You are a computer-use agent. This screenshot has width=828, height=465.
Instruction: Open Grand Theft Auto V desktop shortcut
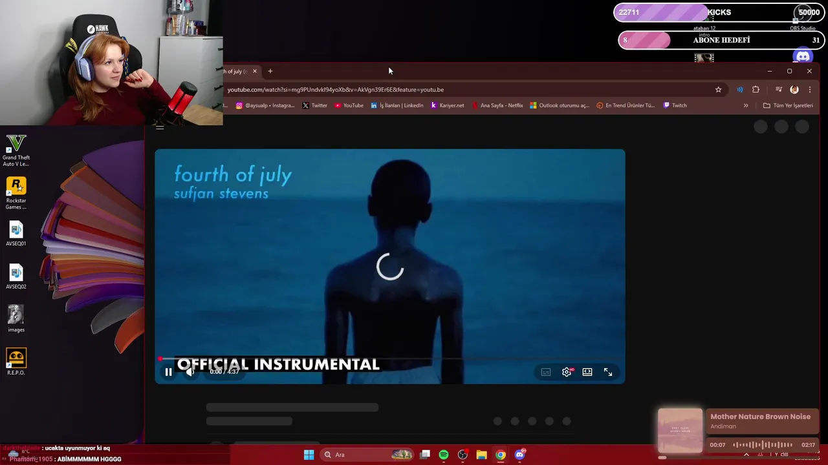click(16, 150)
